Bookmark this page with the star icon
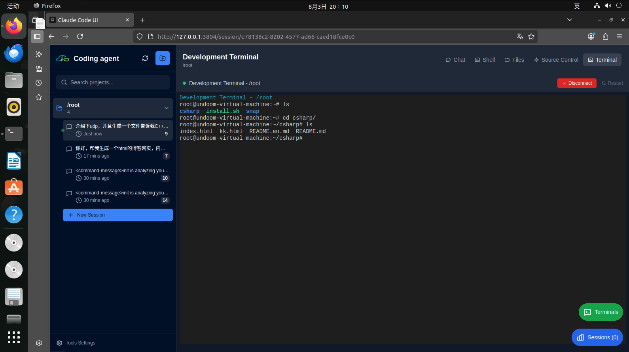This screenshot has height=352, width=629. pyautogui.click(x=531, y=36)
